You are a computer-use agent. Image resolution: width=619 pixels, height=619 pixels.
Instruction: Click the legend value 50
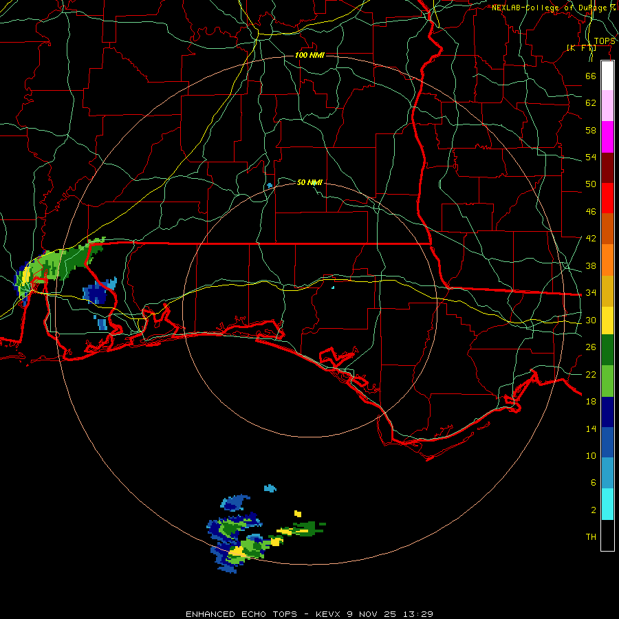[x=591, y=184]
